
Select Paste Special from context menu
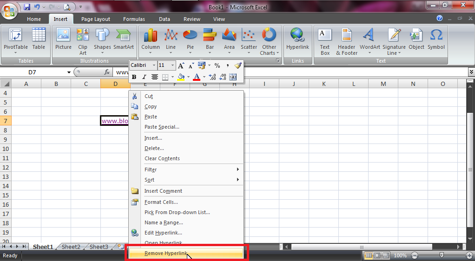point(186,127)
